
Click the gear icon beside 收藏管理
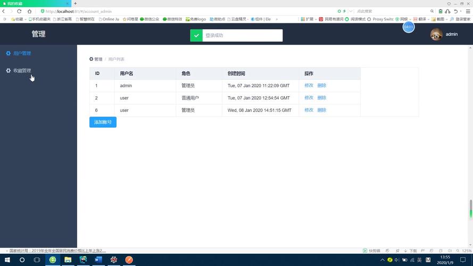[x=8, y=71]
